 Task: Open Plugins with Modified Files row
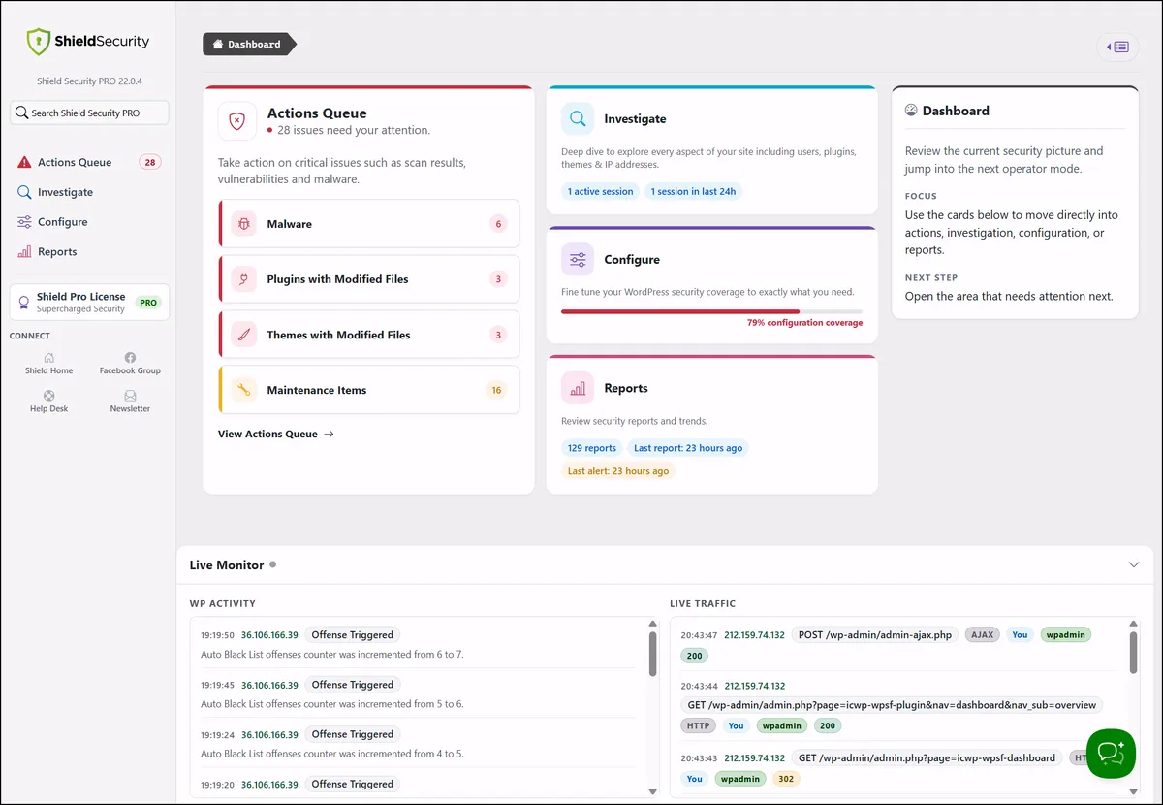(369, 279)
